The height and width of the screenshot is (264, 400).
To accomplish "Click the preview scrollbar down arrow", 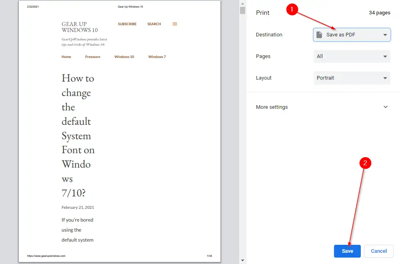I will (x=243, y=260).
